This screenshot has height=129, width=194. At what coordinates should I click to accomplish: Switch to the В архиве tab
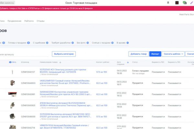pyautogui.click(x=123, y=43)
